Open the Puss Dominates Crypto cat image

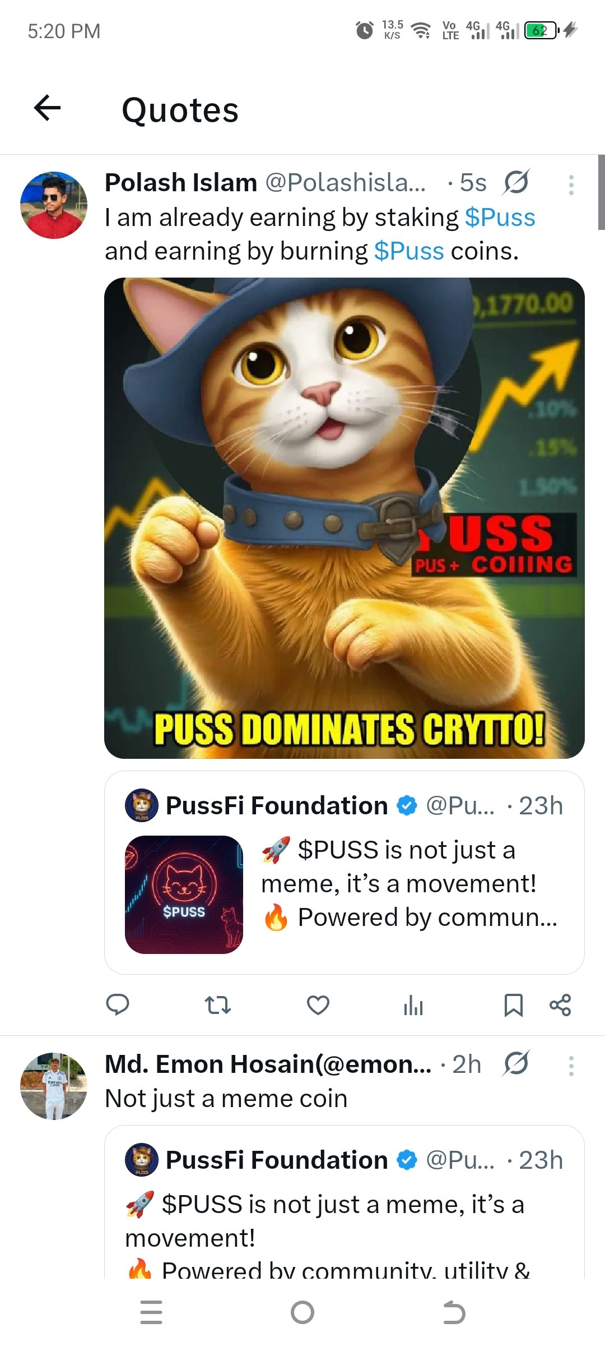(345, 518)
